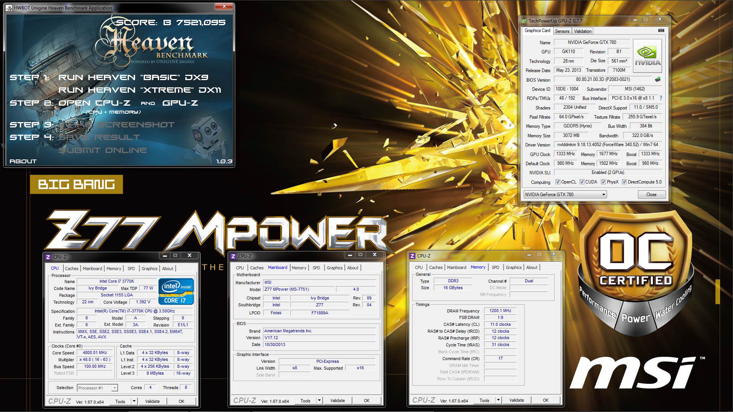Open Caches tab in CPU-Z CPU window

click(x=71, y=269)
